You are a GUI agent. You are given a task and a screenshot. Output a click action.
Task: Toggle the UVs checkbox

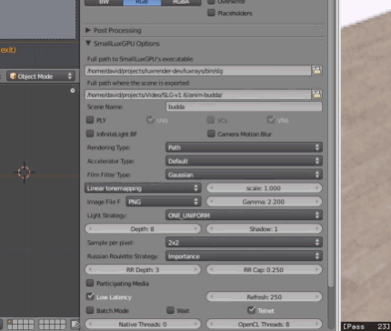[150, 120]
